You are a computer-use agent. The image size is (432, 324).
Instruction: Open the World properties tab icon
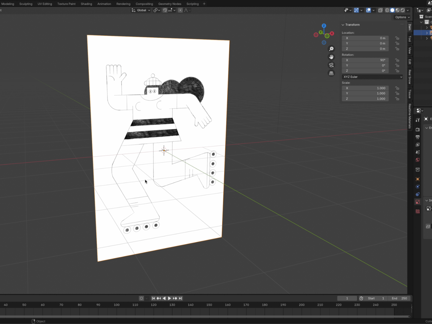417,160
